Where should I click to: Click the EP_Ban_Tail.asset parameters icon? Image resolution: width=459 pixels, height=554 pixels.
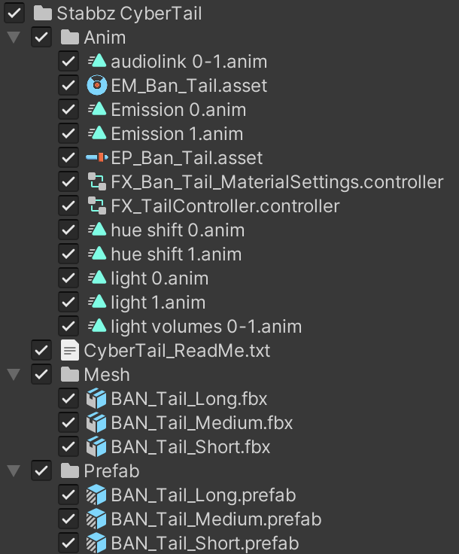[x=97, y=158]
